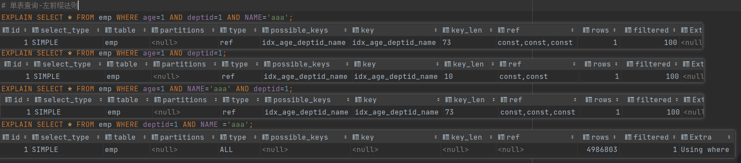Click the type column header in first result
741x163 pixels.
(238, 30)
